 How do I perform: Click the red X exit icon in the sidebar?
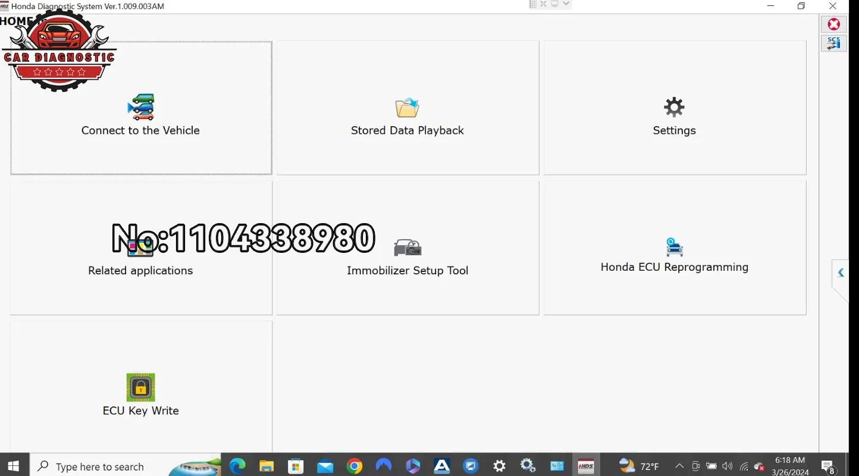834,24
